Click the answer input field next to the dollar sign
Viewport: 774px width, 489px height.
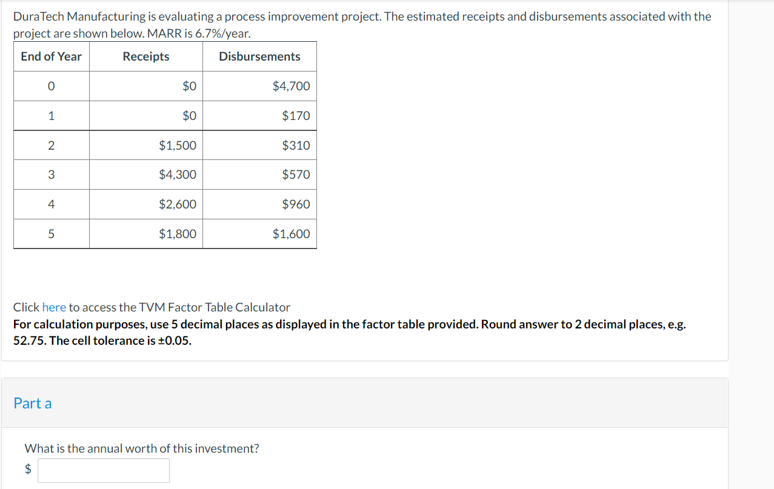tap(103, 470)
